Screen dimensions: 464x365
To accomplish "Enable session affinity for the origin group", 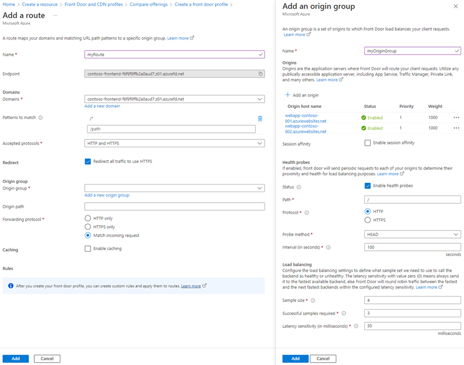I will click(368, 143).
